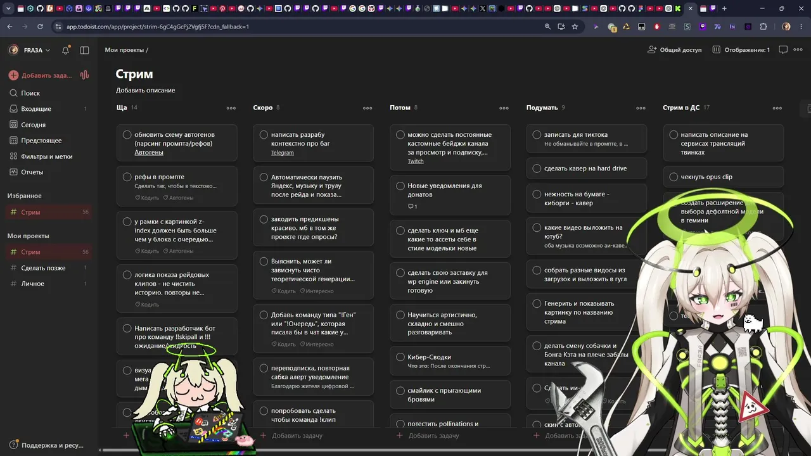
Task: Complete task записать для тиктока
Action: (x=537, y=135)
